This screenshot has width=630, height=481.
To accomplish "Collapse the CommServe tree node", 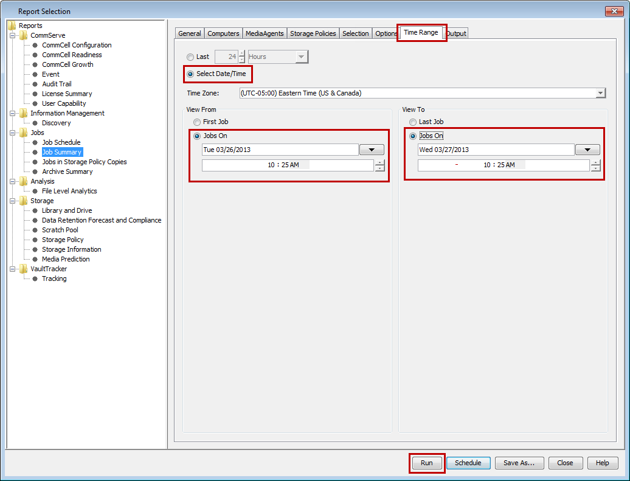I will tap(12, 35).
